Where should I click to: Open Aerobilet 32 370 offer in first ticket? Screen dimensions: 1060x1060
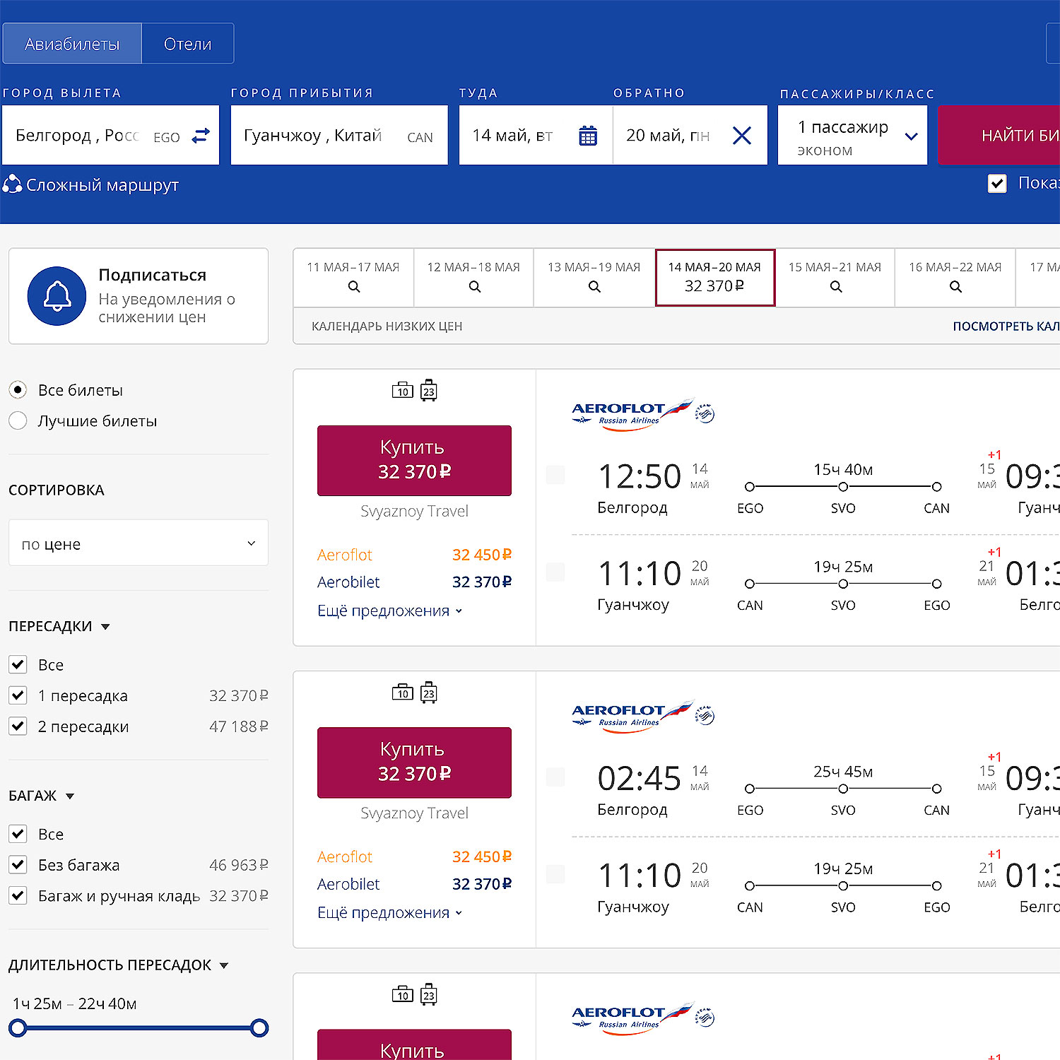click(414, 582)
